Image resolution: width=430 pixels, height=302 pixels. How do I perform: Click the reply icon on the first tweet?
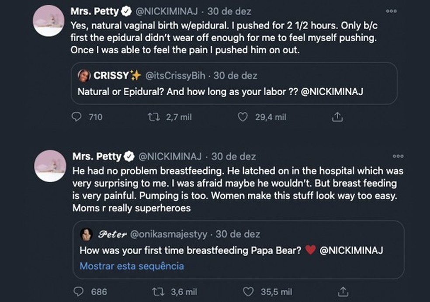click(77, 117)
